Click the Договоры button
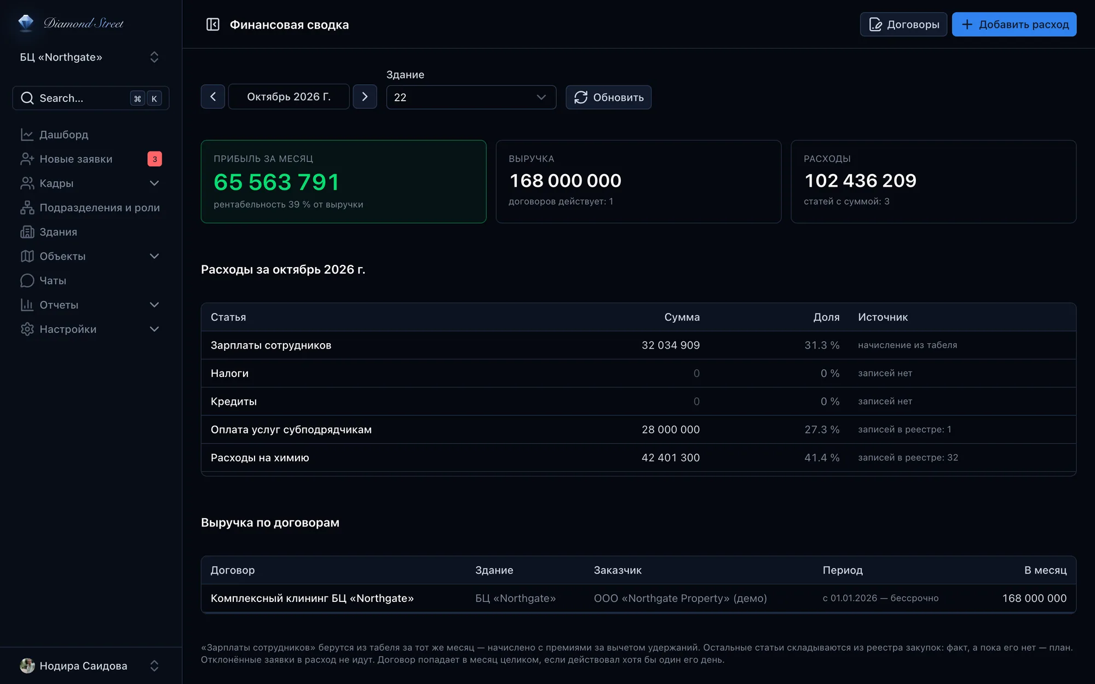1095x684 pixels. pyautogui.click(x=903, y=25)
